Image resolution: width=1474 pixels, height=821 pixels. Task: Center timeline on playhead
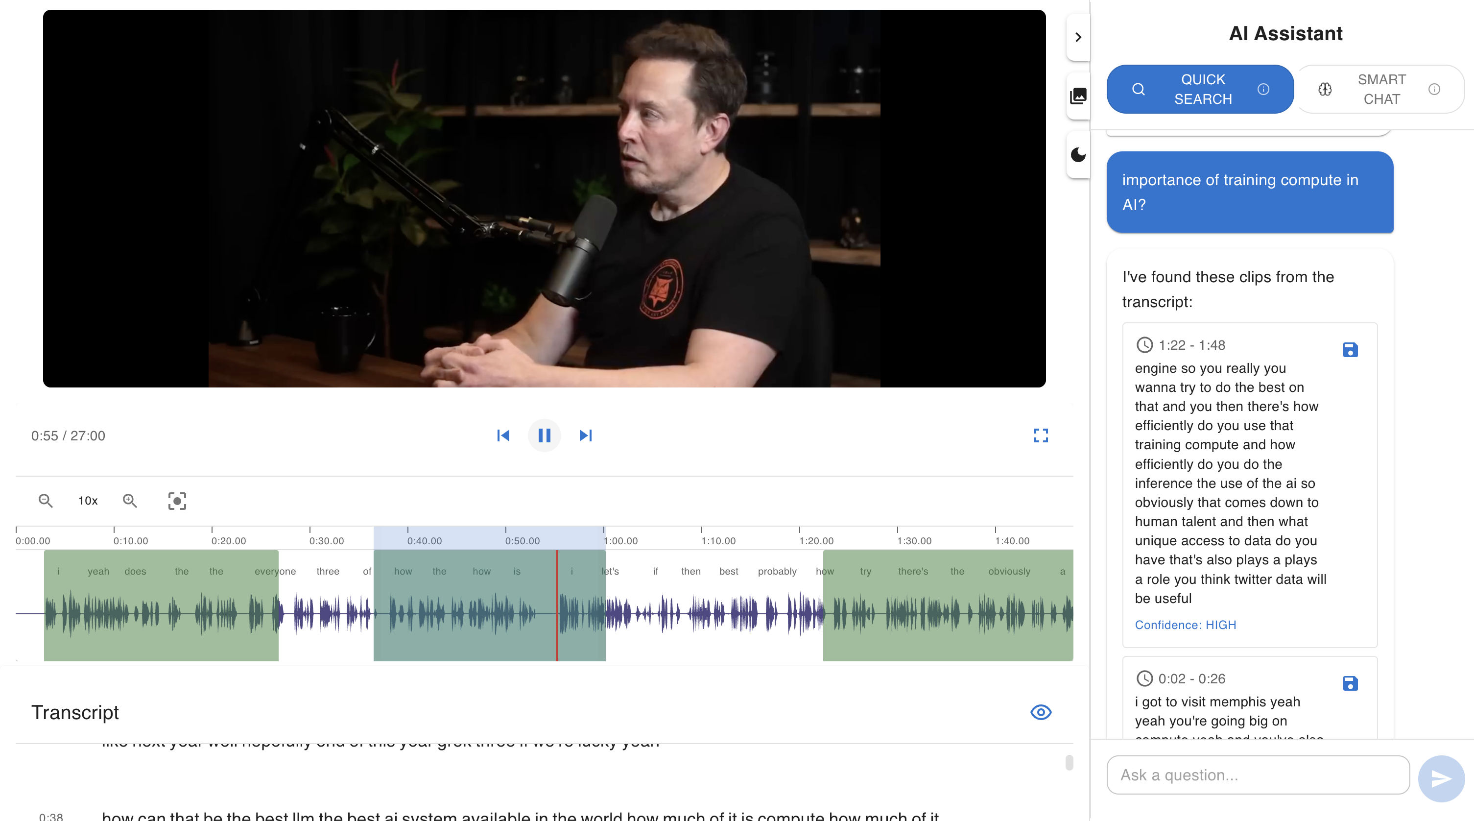coord(177,501)
